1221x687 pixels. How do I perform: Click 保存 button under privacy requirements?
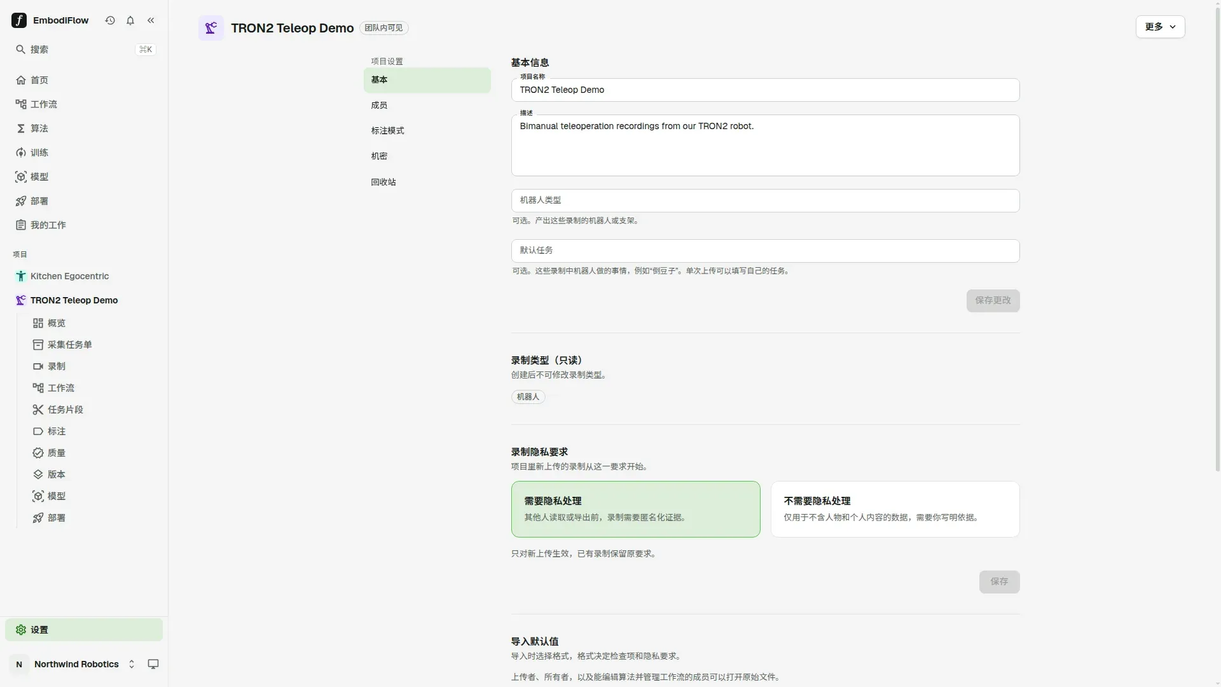pos(999,581)
